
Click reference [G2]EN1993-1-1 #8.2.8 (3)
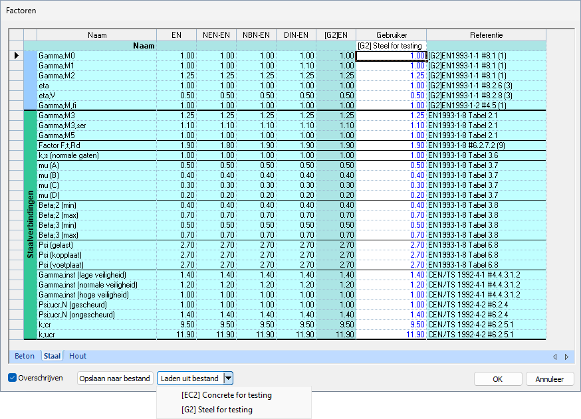tap(470, 96)
